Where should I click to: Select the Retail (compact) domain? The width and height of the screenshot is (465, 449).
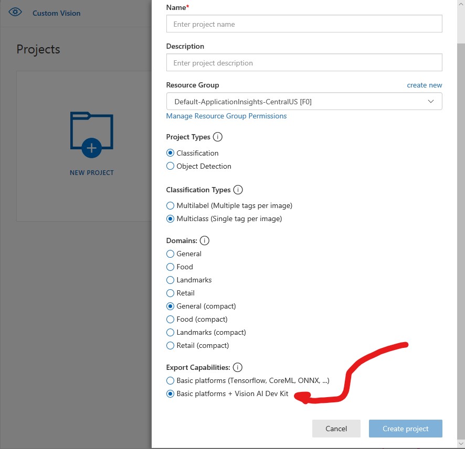click(x=170, y=345)
